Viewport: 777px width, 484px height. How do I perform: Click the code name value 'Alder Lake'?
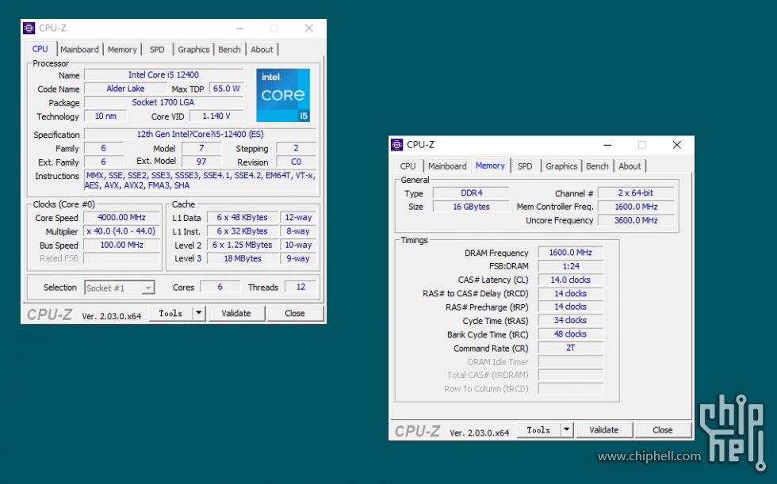tap(125, 89)
